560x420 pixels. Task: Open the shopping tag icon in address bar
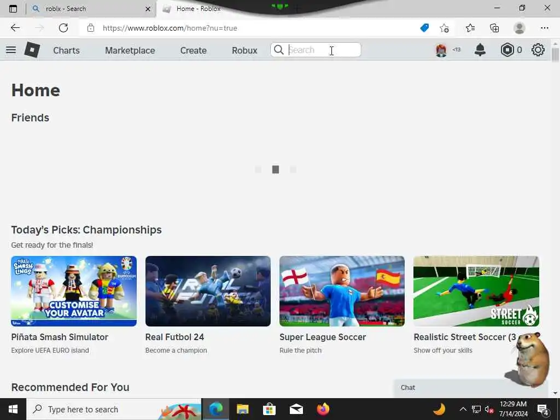[x=424, y=28]
